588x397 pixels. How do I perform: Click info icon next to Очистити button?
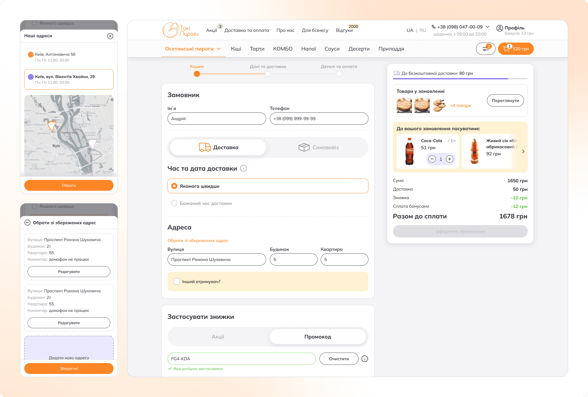click(x=364, y=359)
